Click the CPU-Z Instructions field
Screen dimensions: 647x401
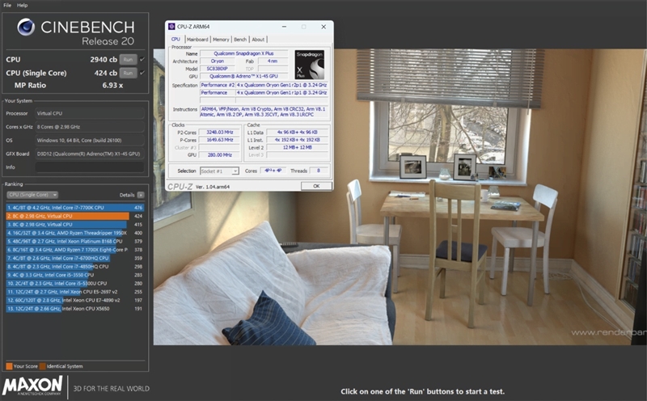point(264,112)
